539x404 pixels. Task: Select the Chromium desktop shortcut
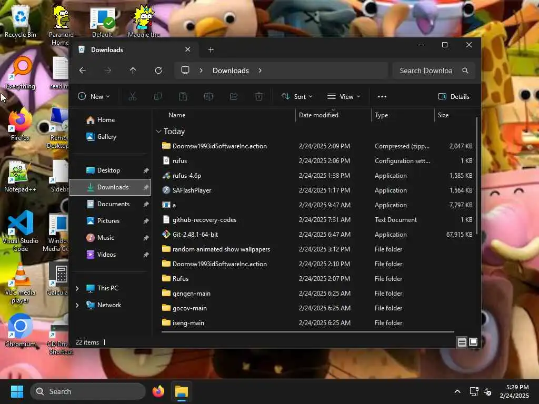pyautogui.click(x=21, y=330)
